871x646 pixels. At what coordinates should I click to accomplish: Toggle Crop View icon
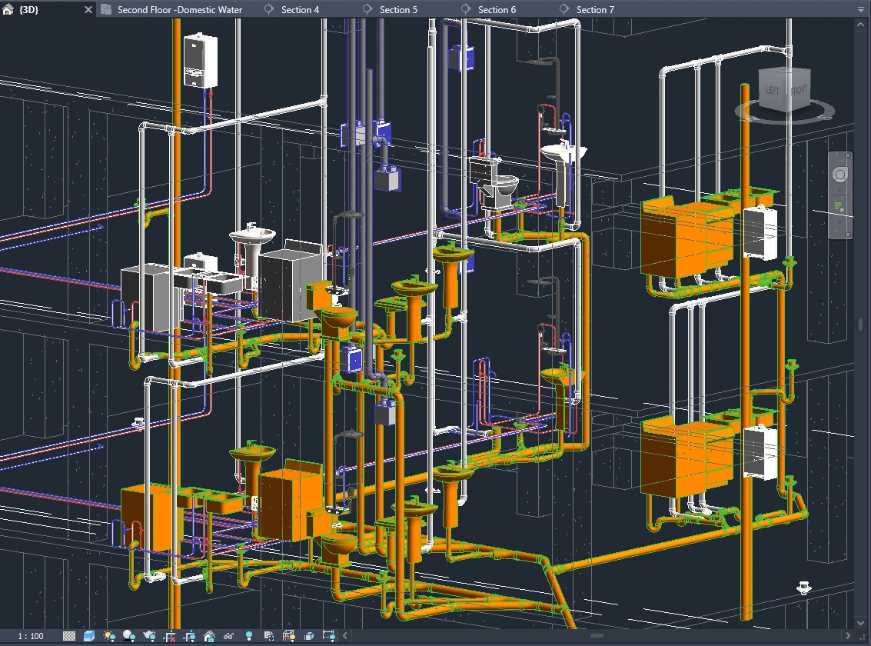[170, 636]
